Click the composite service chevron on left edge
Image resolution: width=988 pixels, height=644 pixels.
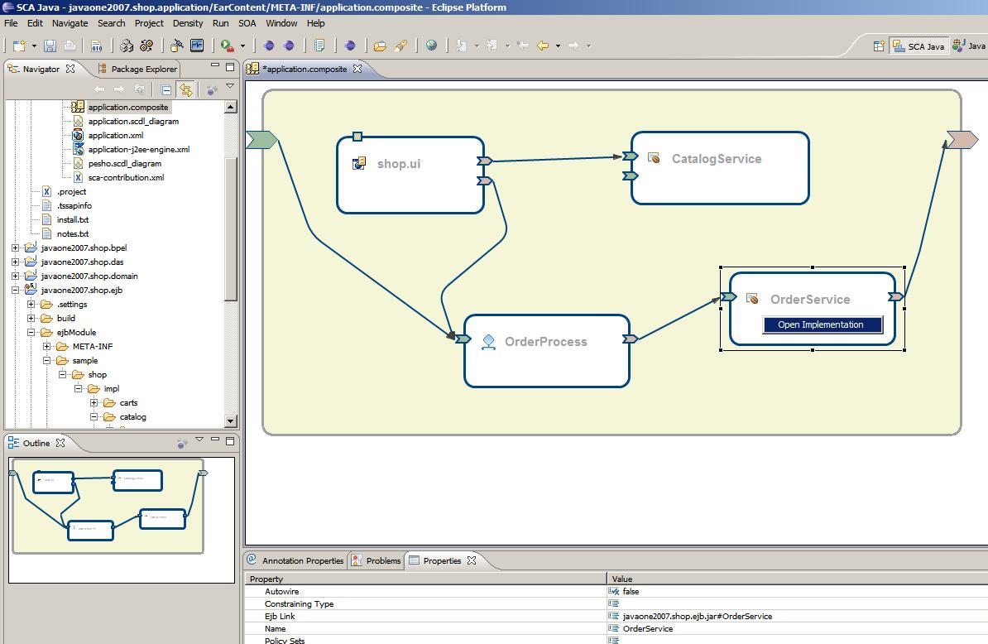pos(261,140)
